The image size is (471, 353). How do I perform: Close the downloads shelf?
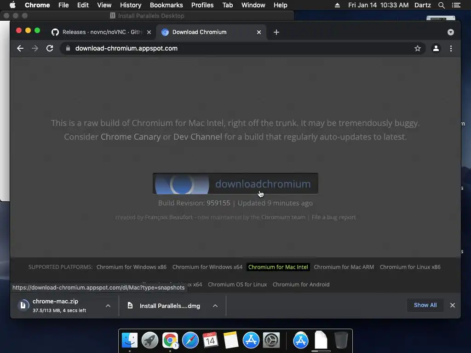pos(453,305)
